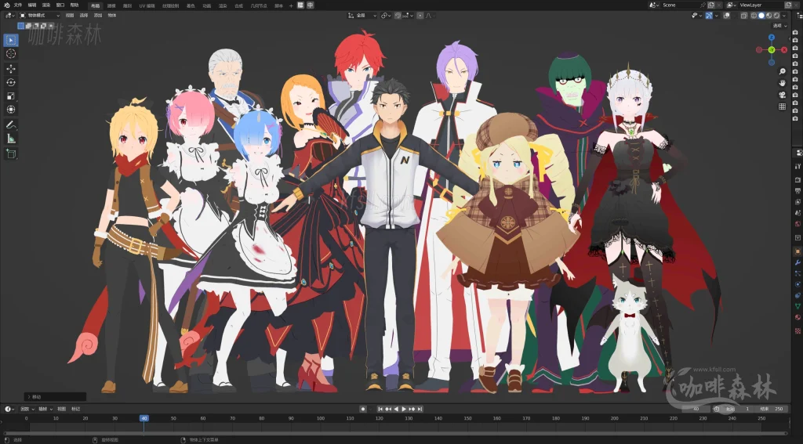Toggle X-ray mode
This screenshot has height=444, width=803.
[744, 16]
